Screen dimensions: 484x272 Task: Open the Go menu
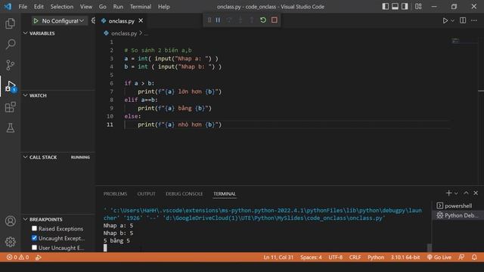pos(103,7)
